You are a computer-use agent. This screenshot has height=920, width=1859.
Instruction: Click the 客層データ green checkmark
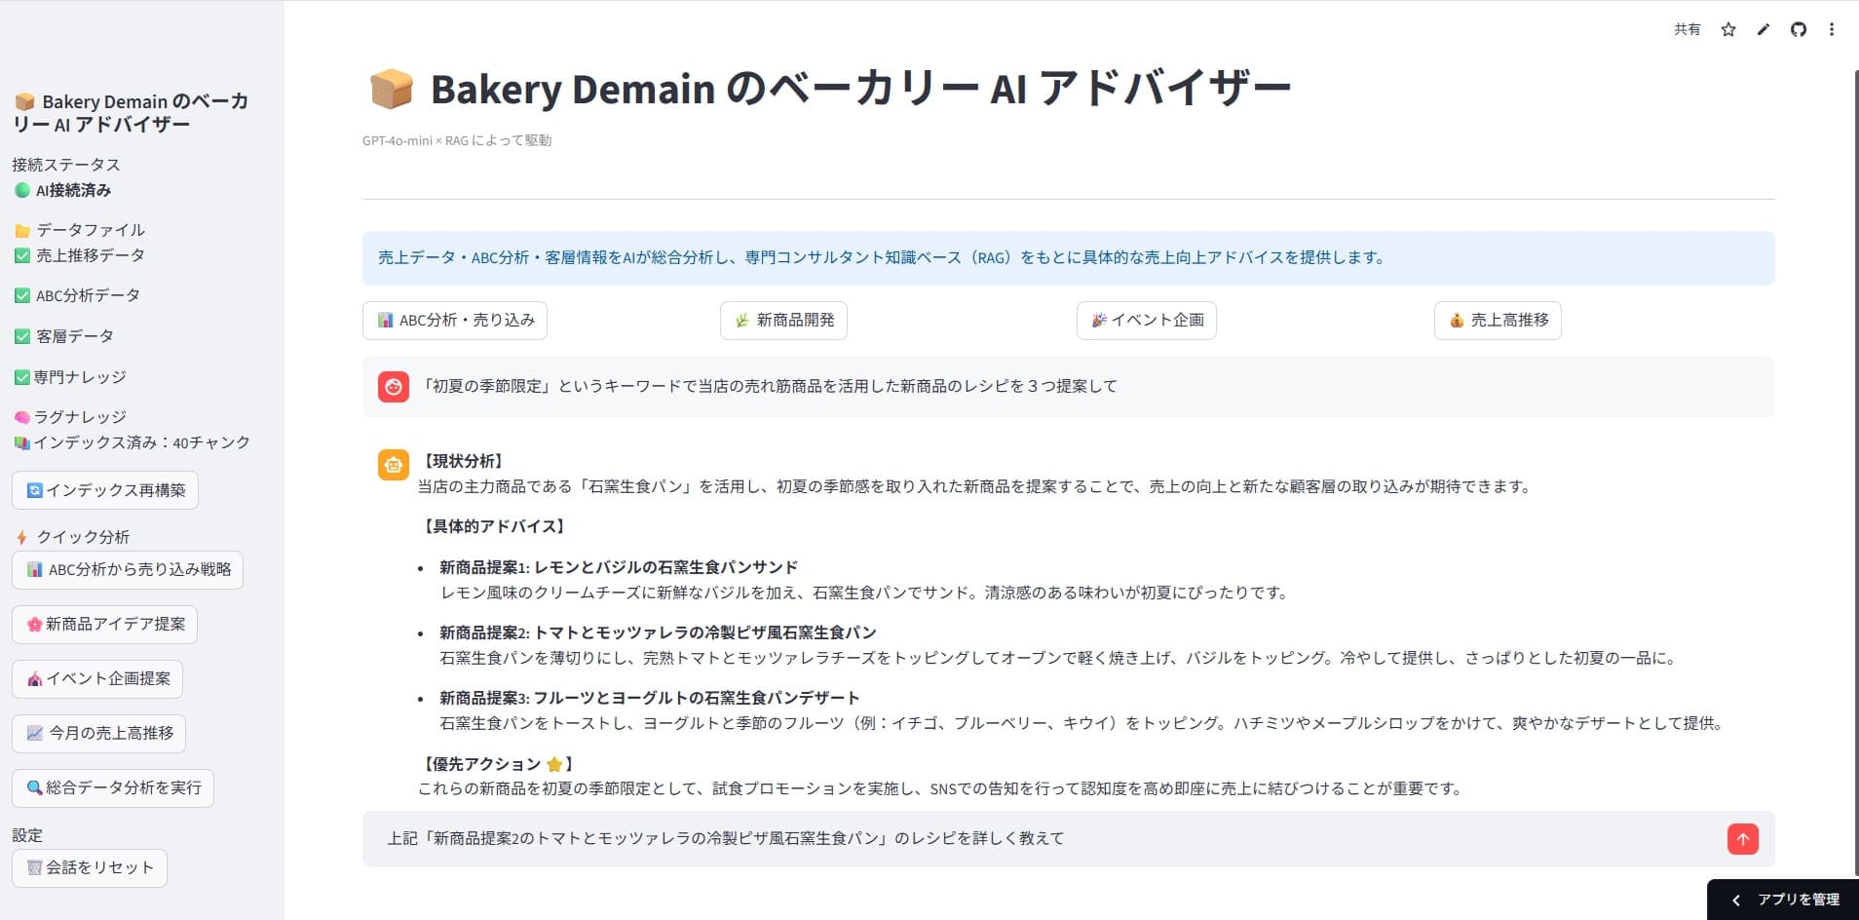click(22, 336)
